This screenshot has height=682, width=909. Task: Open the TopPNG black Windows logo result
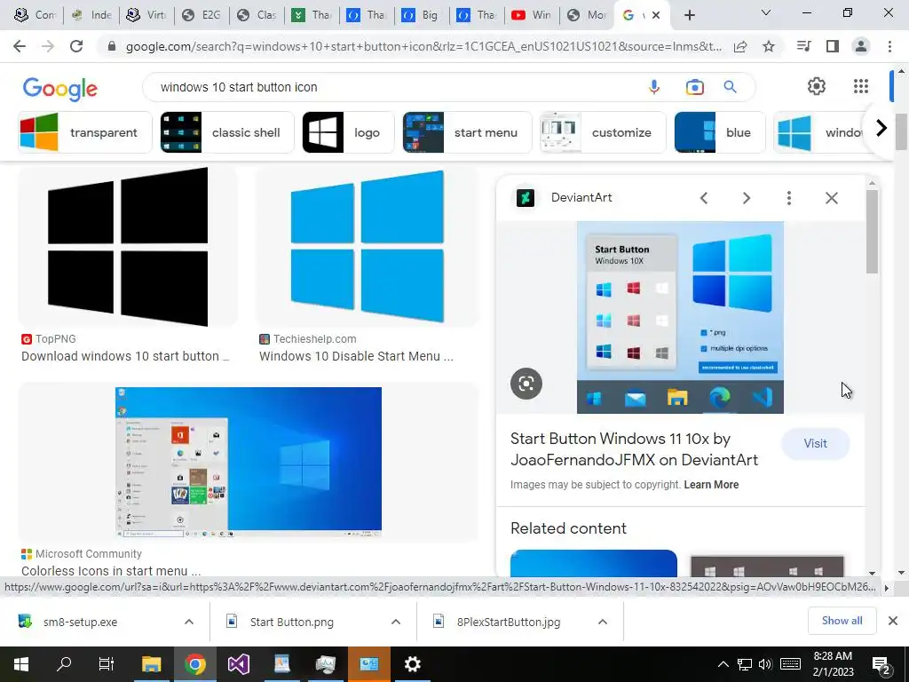tap(128, 247)
